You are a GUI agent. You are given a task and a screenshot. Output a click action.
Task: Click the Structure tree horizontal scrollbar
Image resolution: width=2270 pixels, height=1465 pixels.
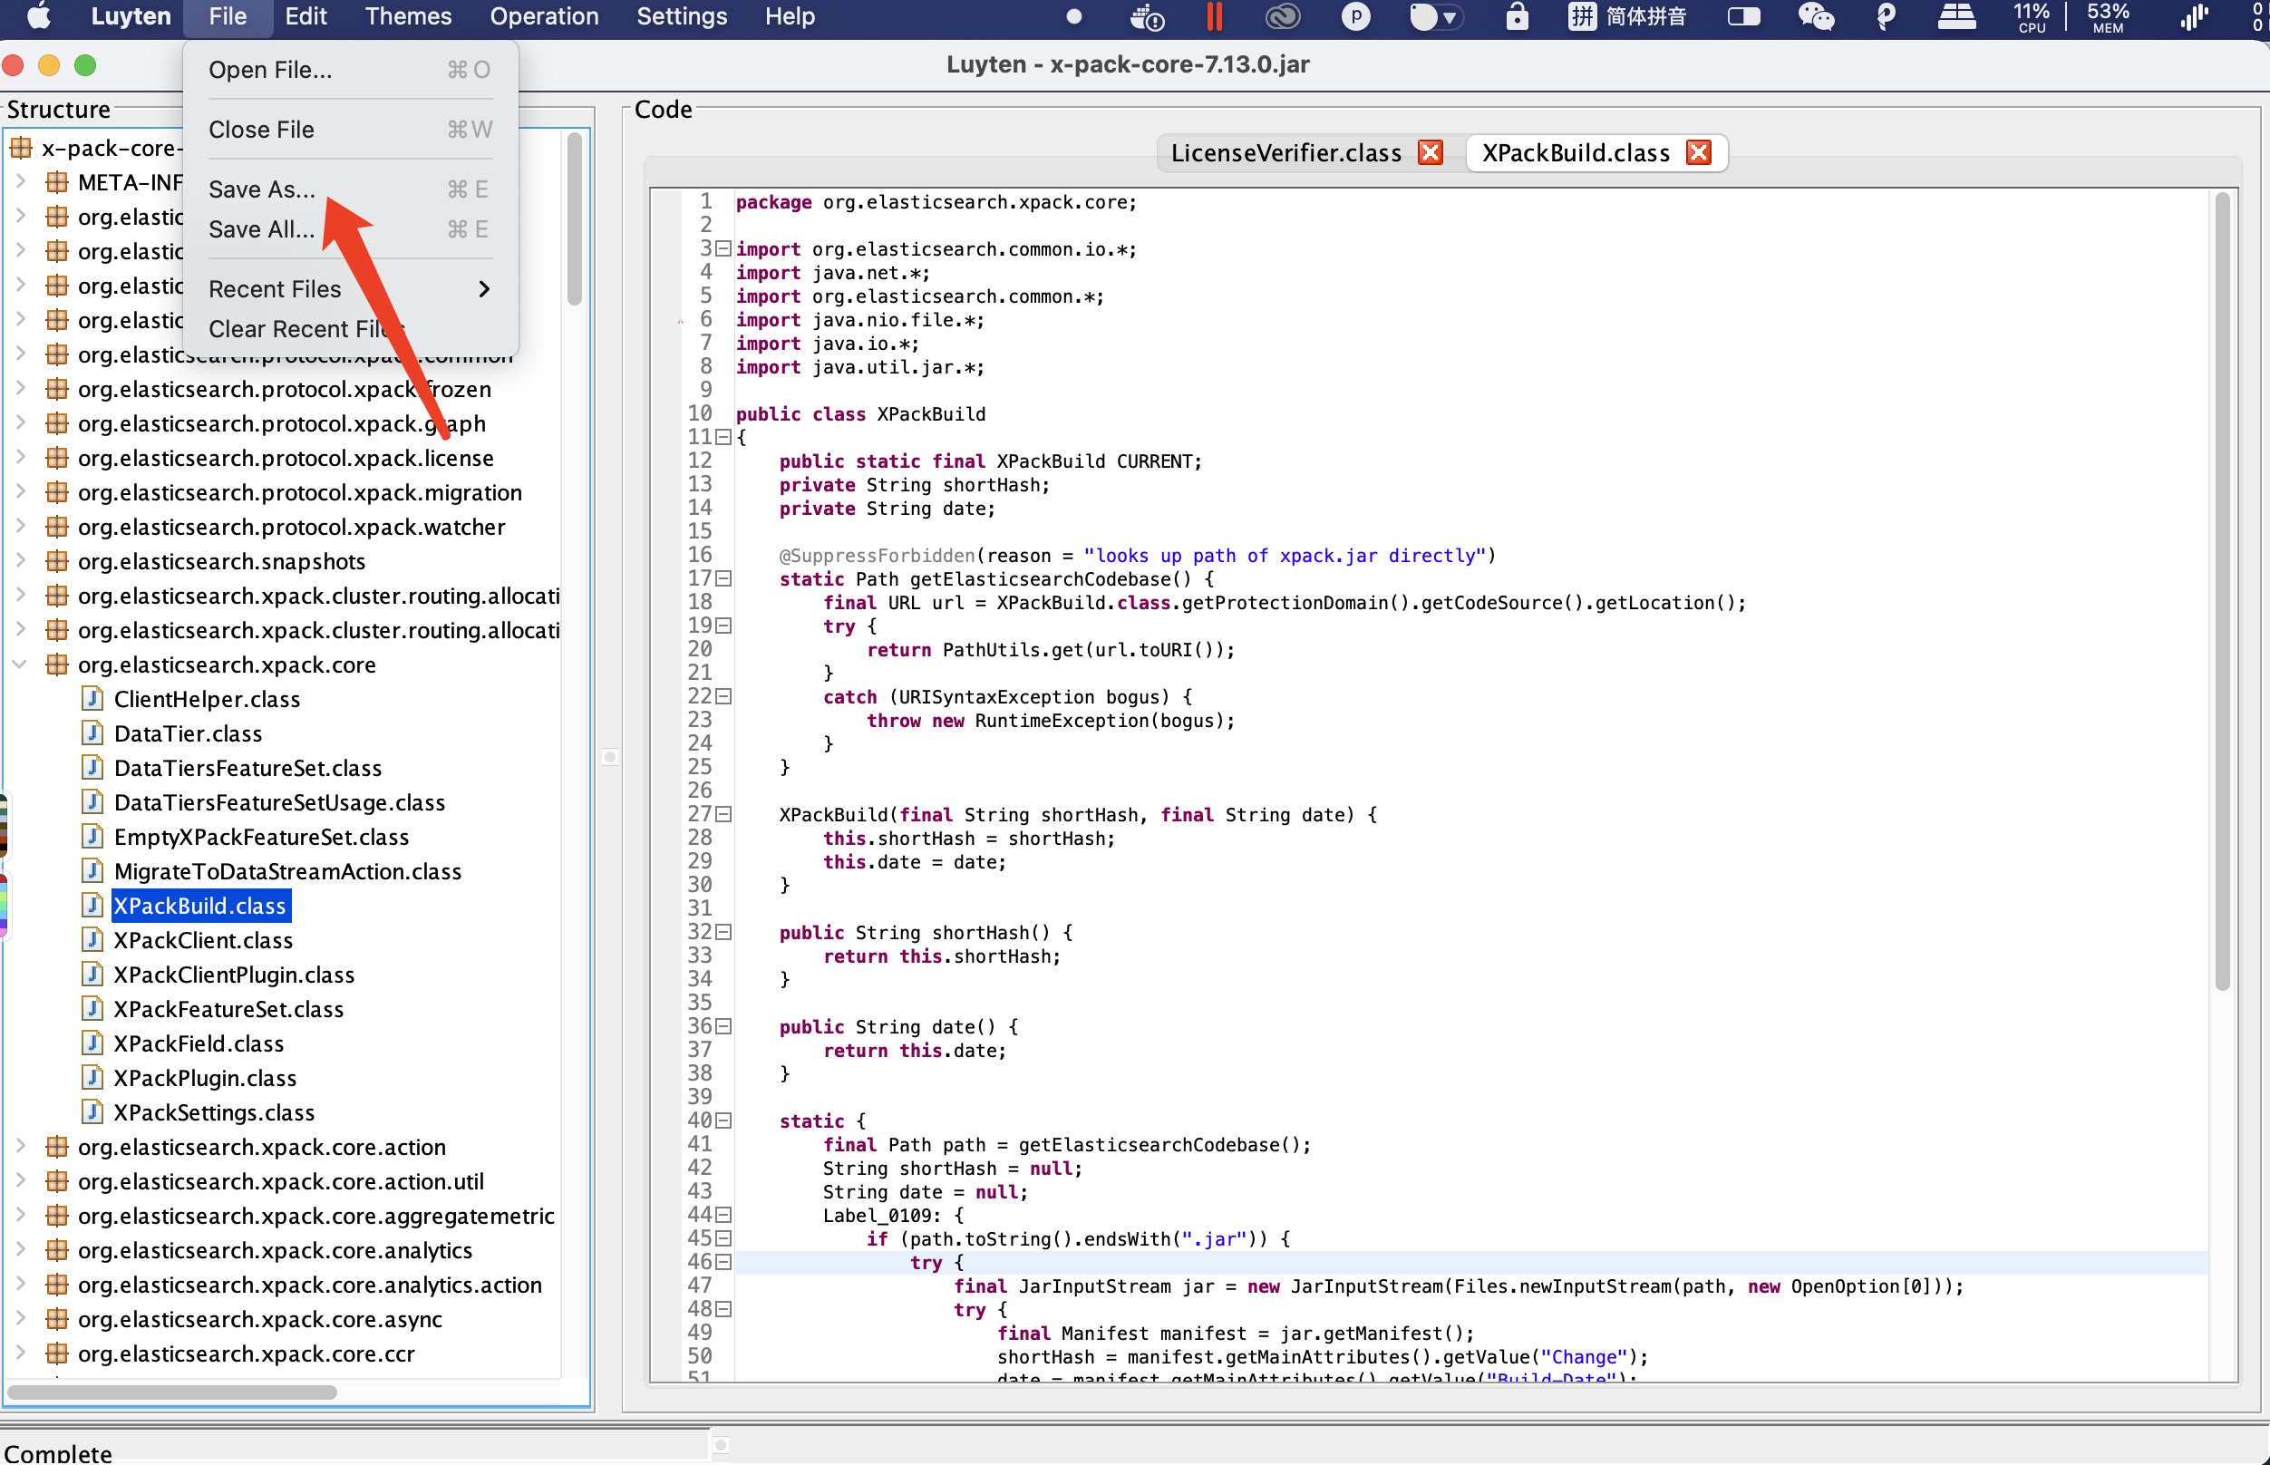(172, 1392)
